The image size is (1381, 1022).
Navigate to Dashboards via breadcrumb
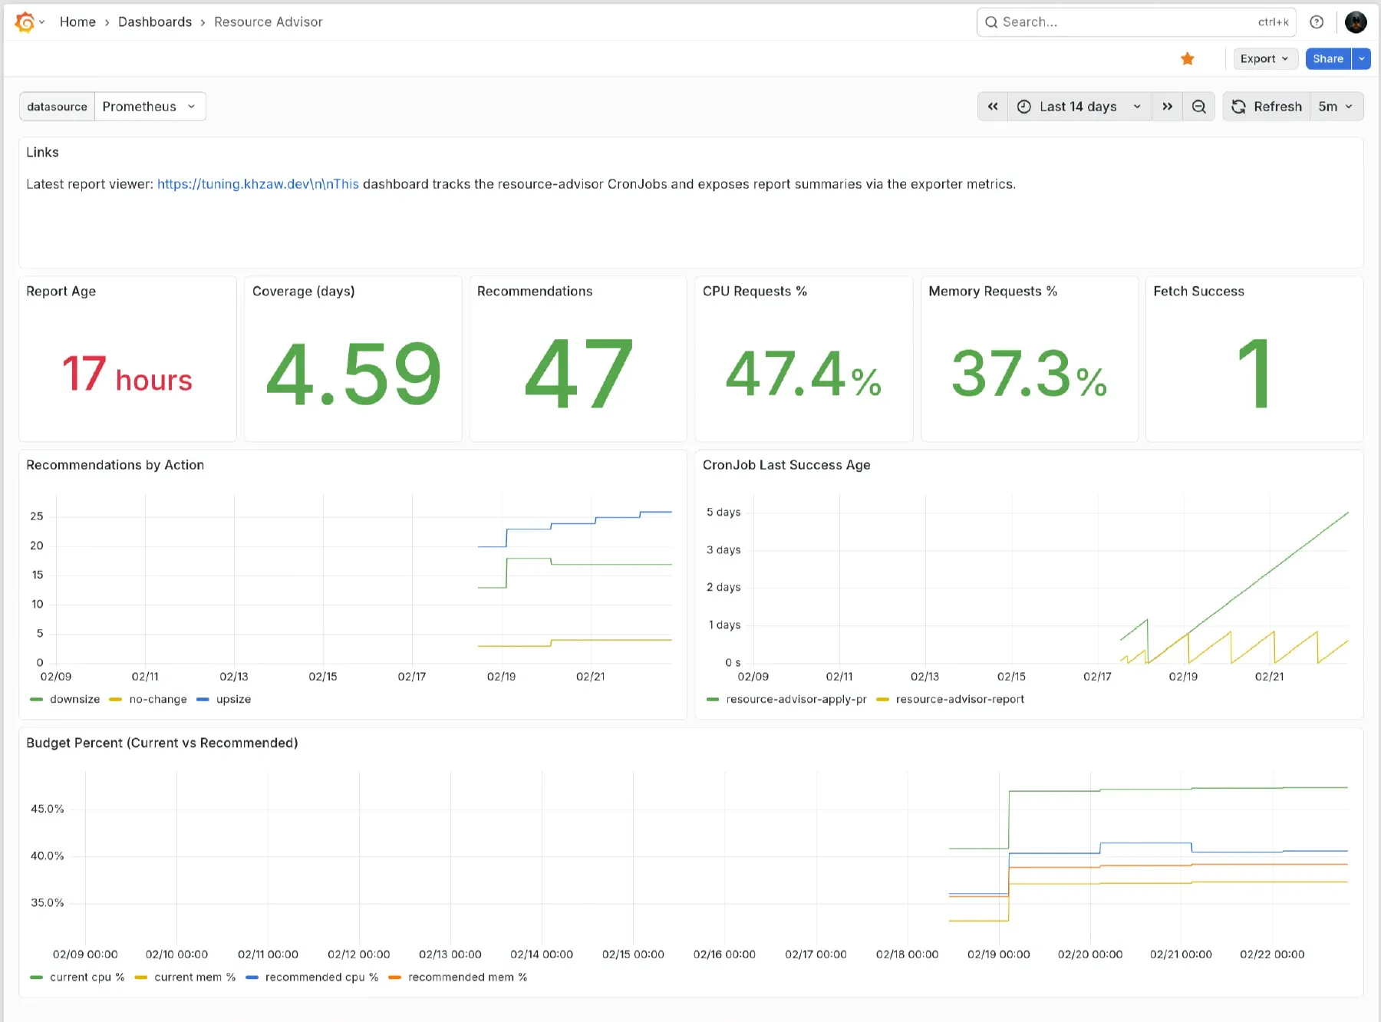155,21
